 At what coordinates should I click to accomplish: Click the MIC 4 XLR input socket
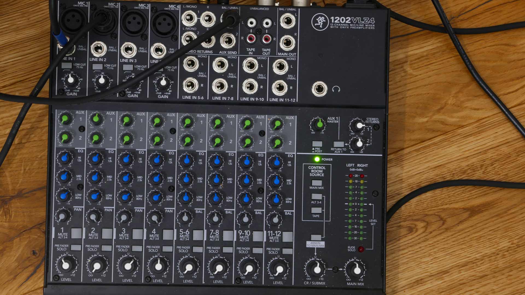[165, 24]
